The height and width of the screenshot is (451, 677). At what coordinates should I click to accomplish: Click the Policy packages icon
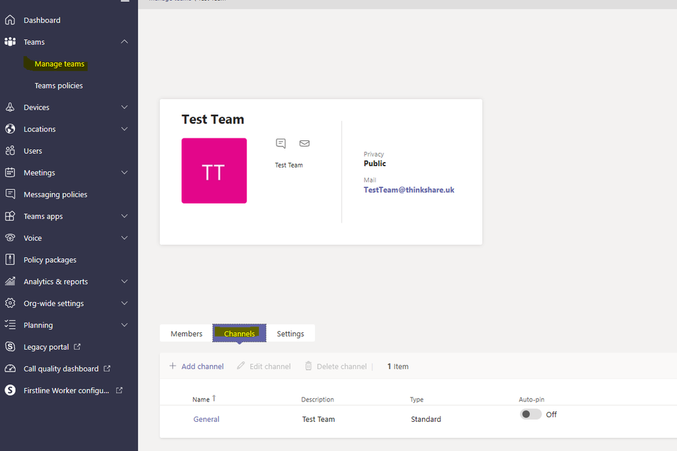(10, 259)
